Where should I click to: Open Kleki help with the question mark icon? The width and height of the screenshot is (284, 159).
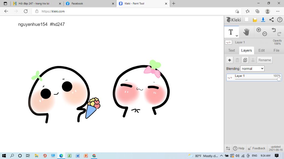click(x=280, y=20)
